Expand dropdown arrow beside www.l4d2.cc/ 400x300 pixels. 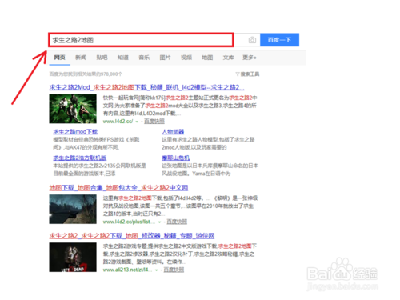tap(137, 122)
